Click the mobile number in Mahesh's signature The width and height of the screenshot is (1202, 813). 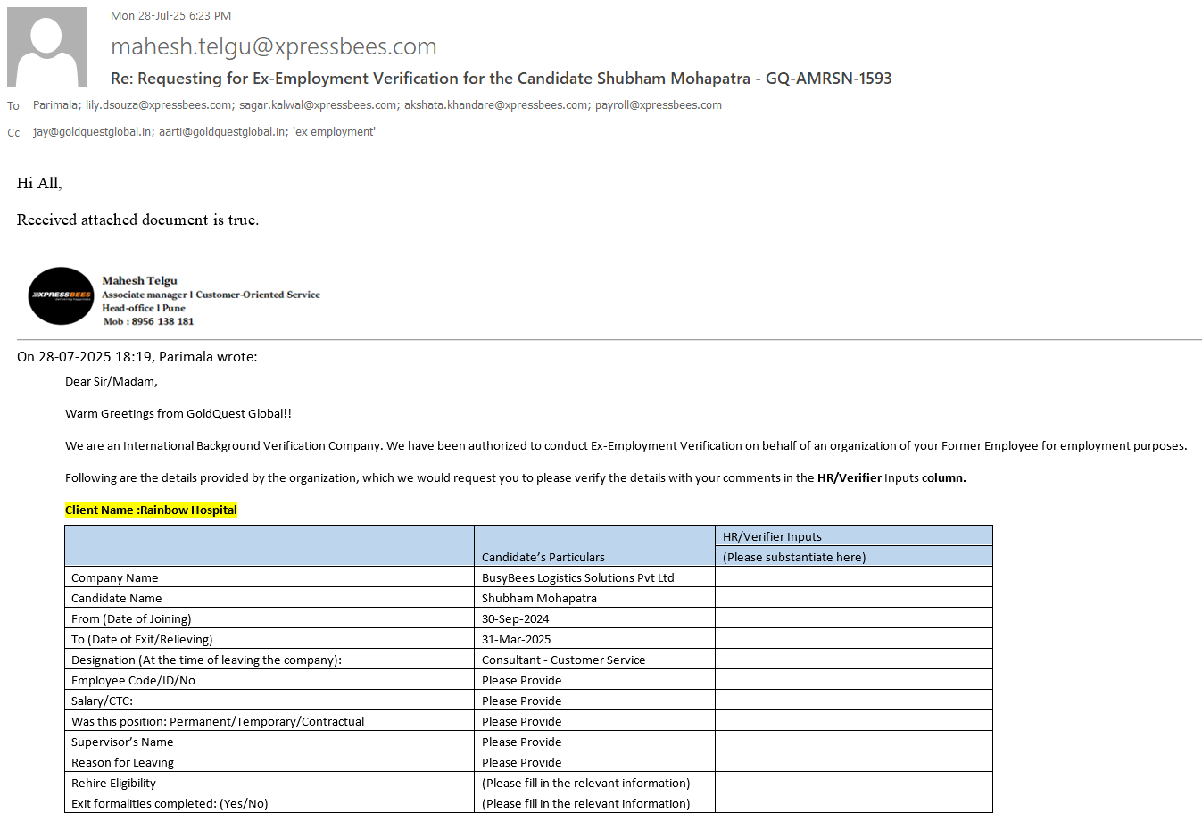(x=162, y=321)
